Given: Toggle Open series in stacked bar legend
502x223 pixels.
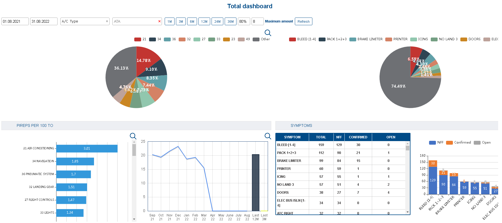Looking at the screenshot, I should [482, 142].
